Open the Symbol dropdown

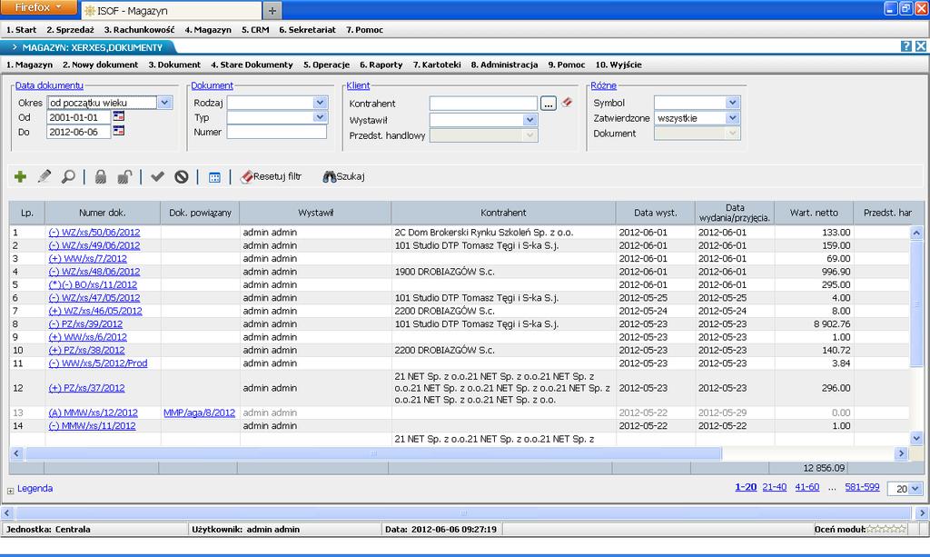[x=733, y=103]
